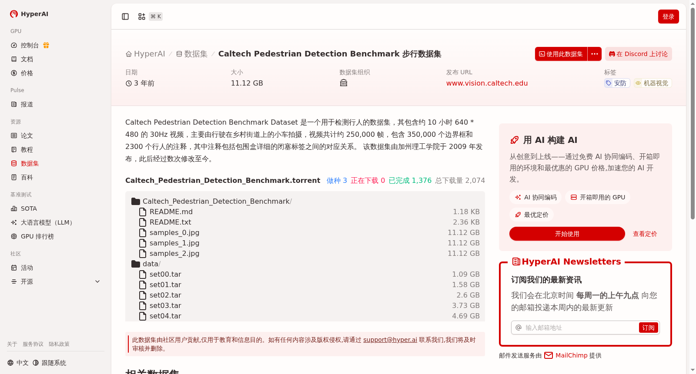Click the gift icon beside 控制台
This screenshot has height=374, width=696.
coord(46,45)
